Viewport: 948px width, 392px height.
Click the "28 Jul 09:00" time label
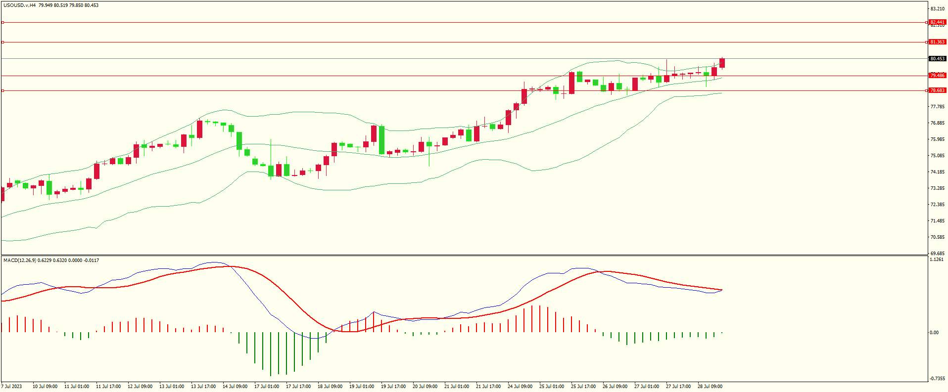[710, 387]
